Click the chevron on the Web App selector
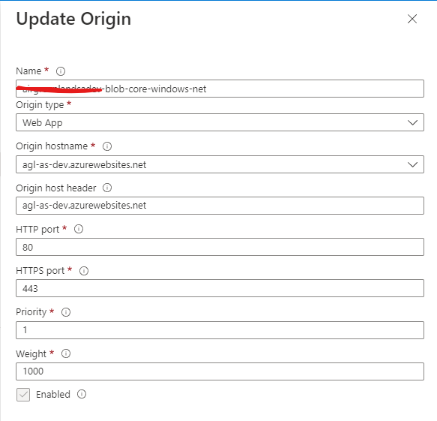Viewport: 437px width, 421px height. pyautogui.click(x=412, y=122)
